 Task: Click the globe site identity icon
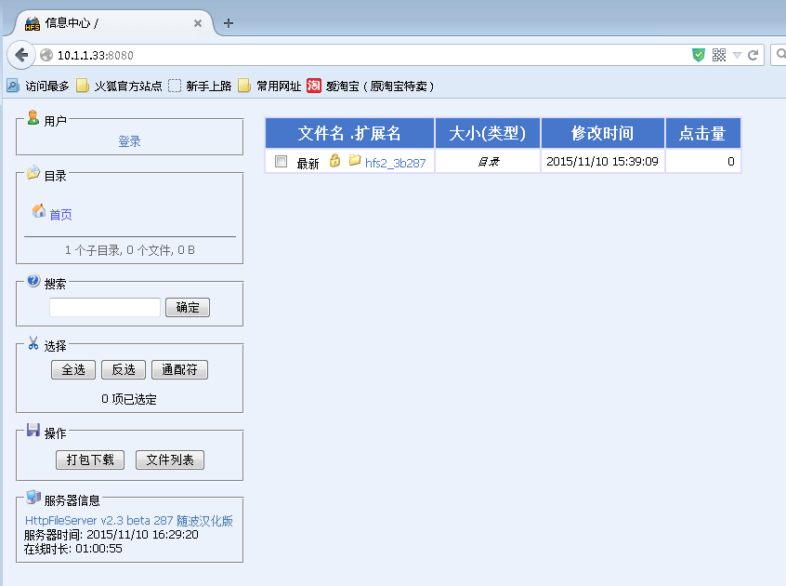click(x=46, y=55)
